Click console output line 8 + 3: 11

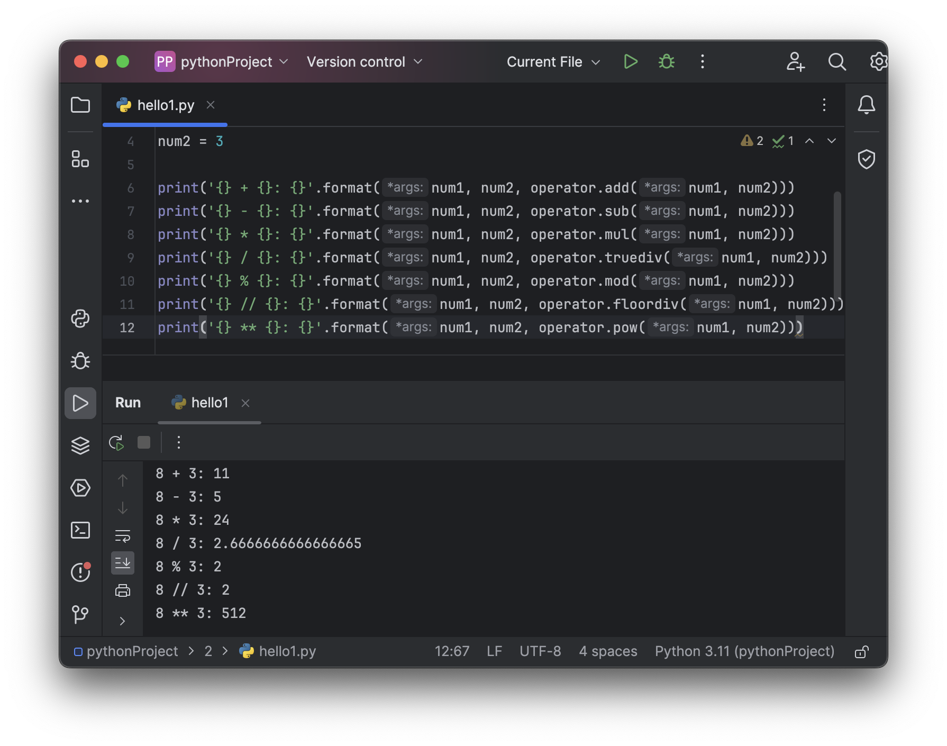193,474
